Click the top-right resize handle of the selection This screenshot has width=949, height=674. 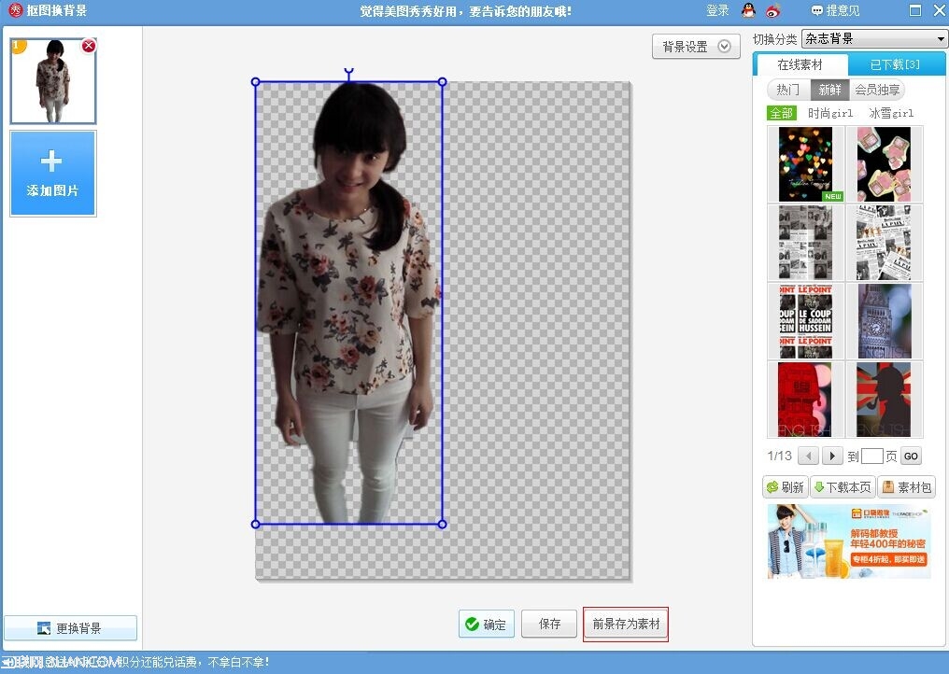pyautogui.click(x=443, y=81)
